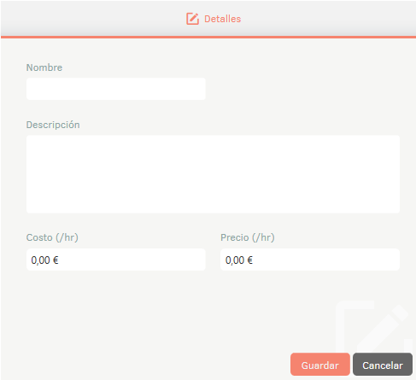Click the Descripción field label
The image size is (416, 380).
53,125
